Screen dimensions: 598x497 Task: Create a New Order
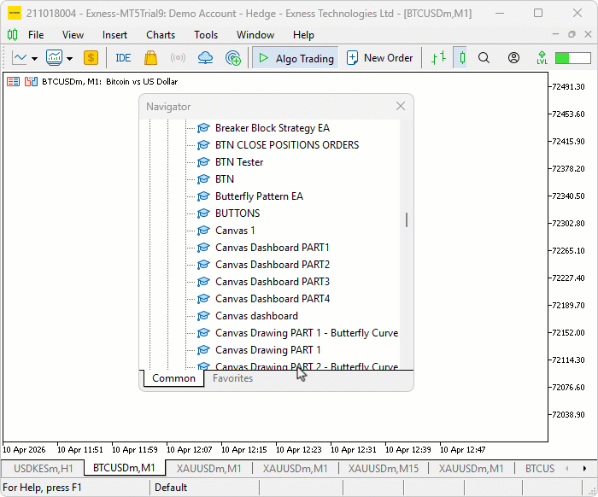click(379, 58)
